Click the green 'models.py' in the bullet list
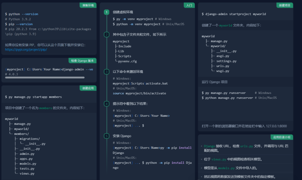This screenshot has width=302, height=180. click(226, 168)
